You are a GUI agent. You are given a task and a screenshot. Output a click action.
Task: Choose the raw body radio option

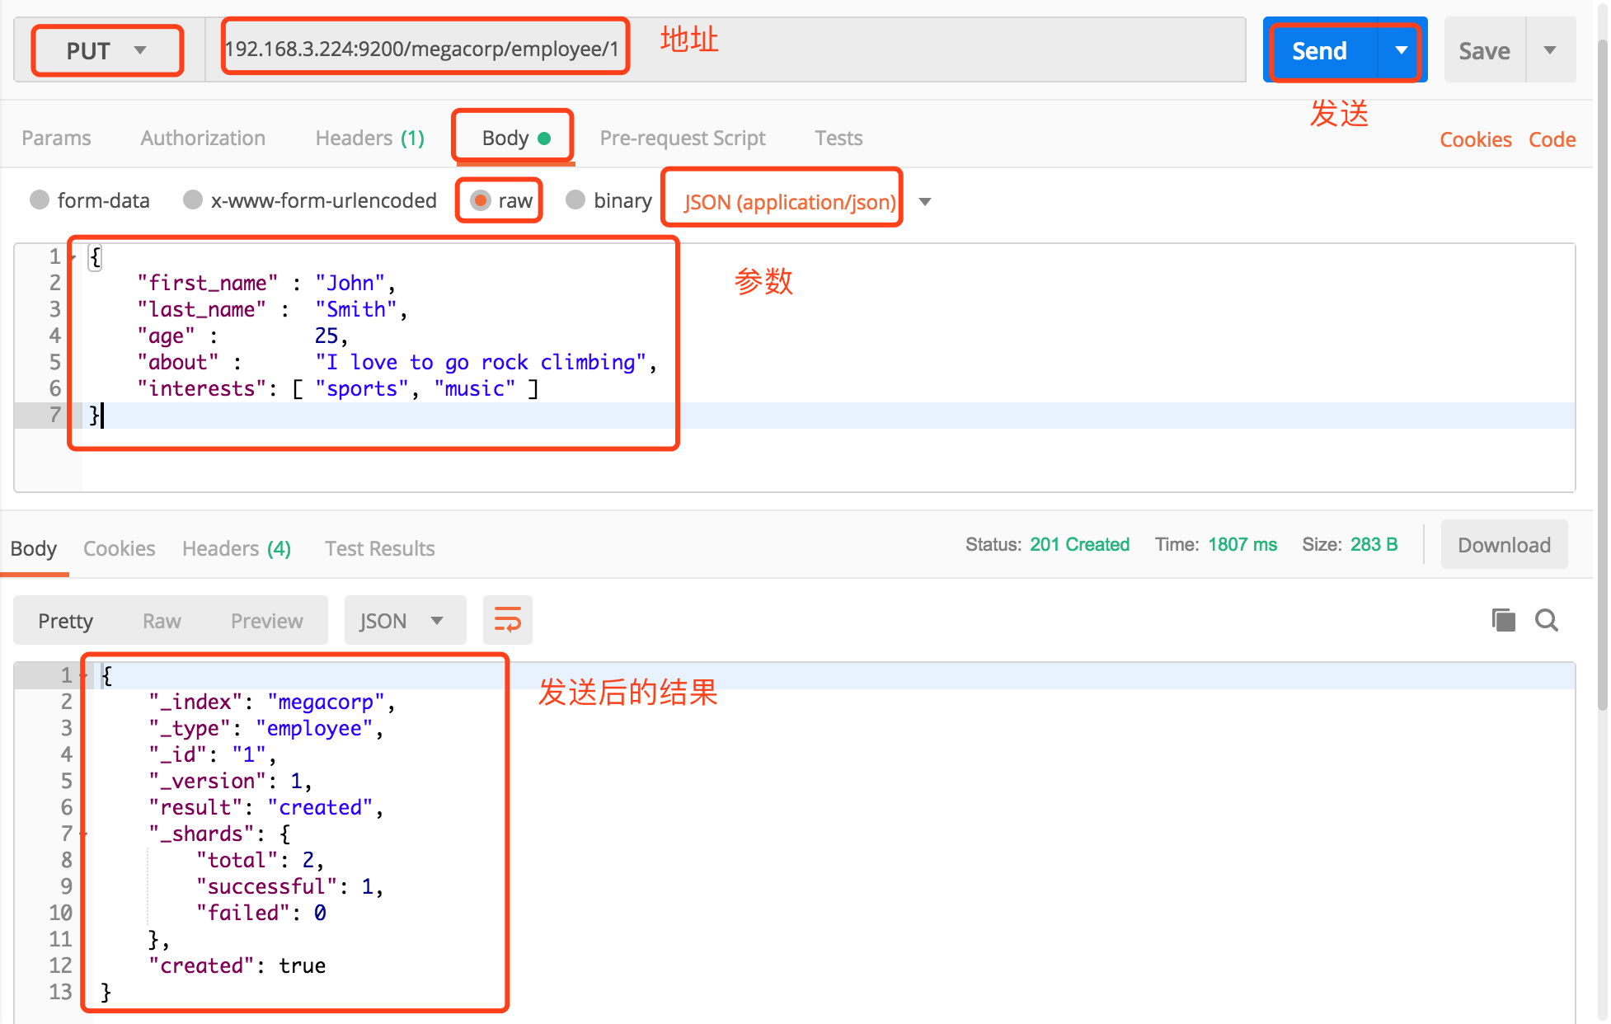[x=481, y=200]
